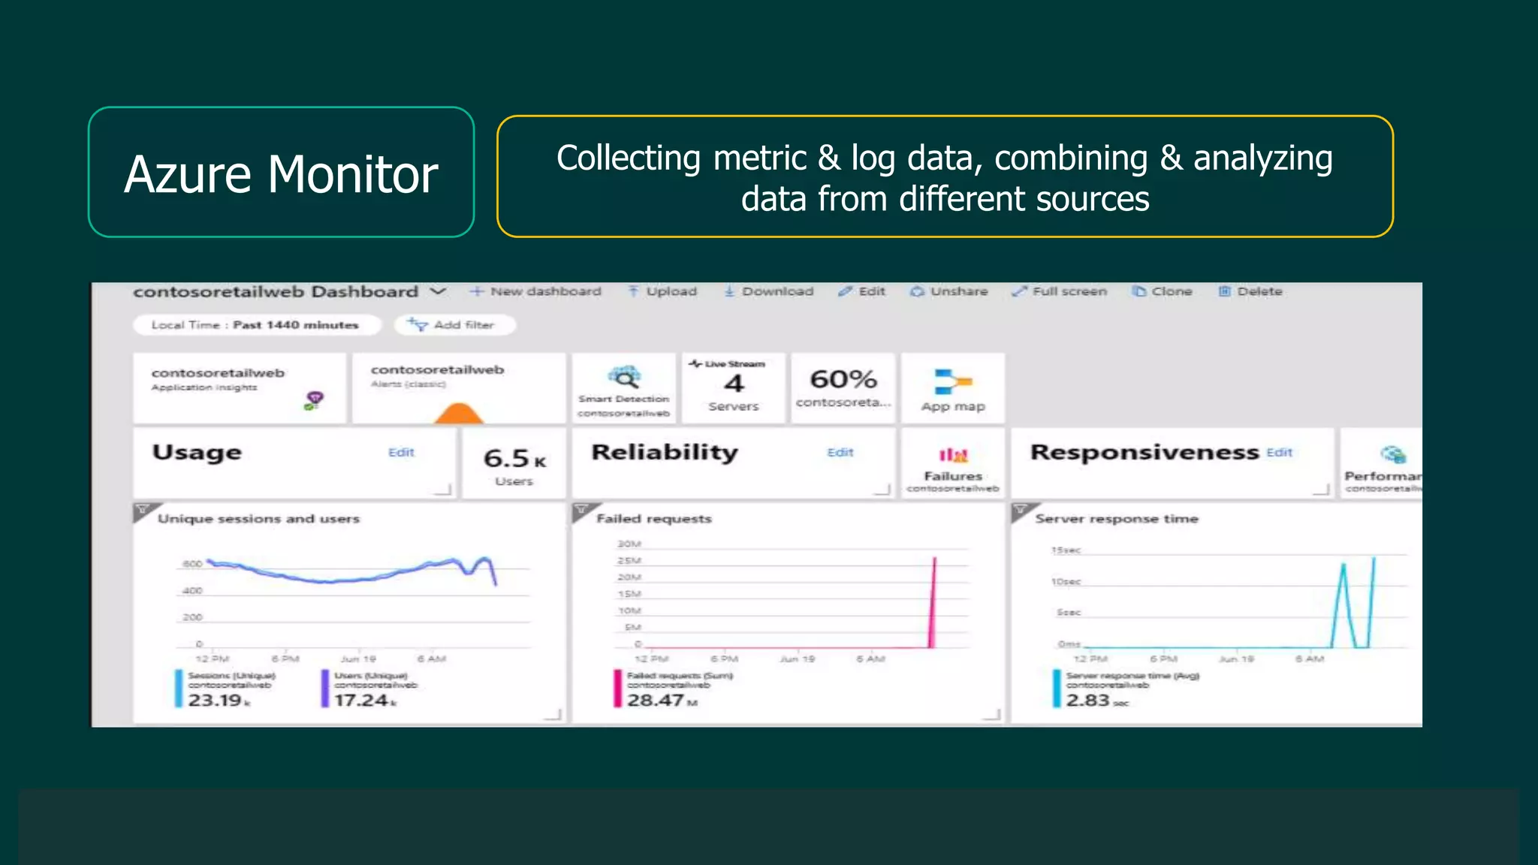Click the Unshare icon
This screenshot has width=1538, height=865.
917,291
